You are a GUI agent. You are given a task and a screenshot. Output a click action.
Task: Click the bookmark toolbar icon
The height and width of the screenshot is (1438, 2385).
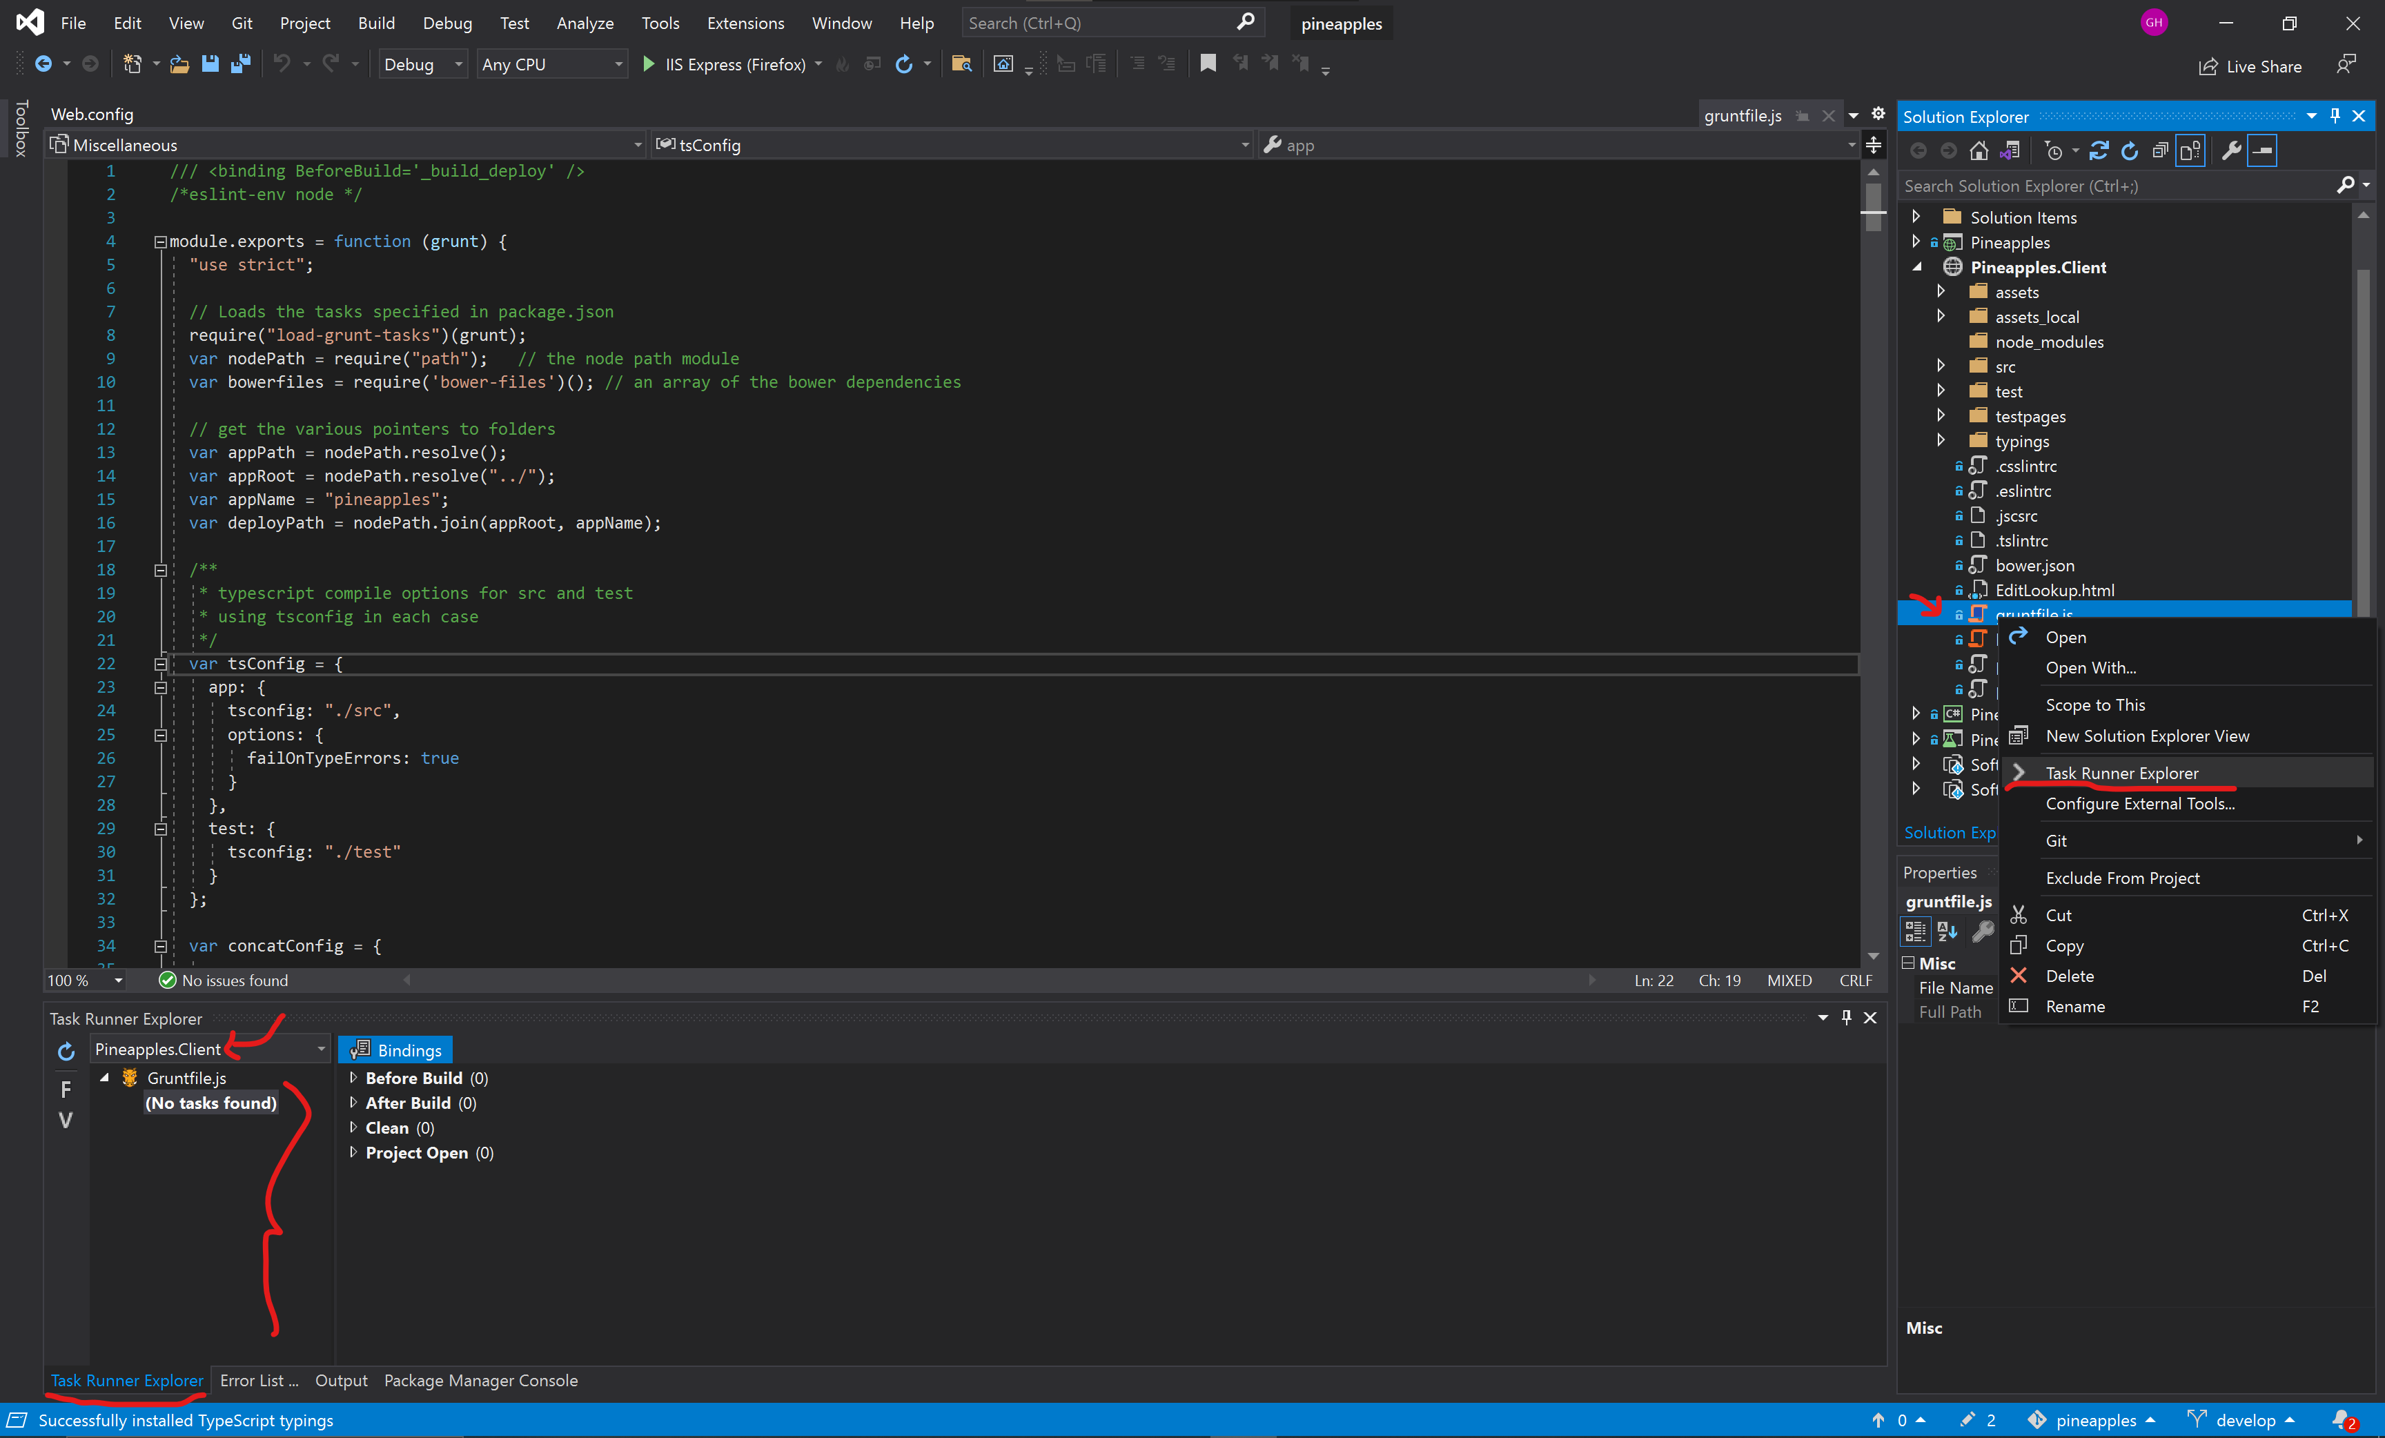click(1207, 64)
